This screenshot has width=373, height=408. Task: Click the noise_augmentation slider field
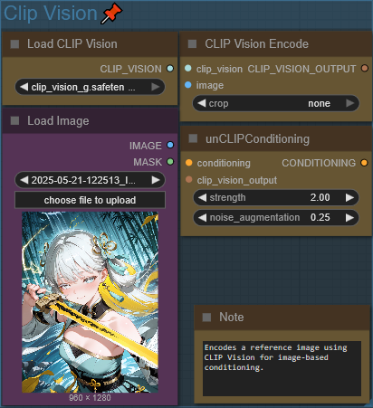tap(276, 217)
